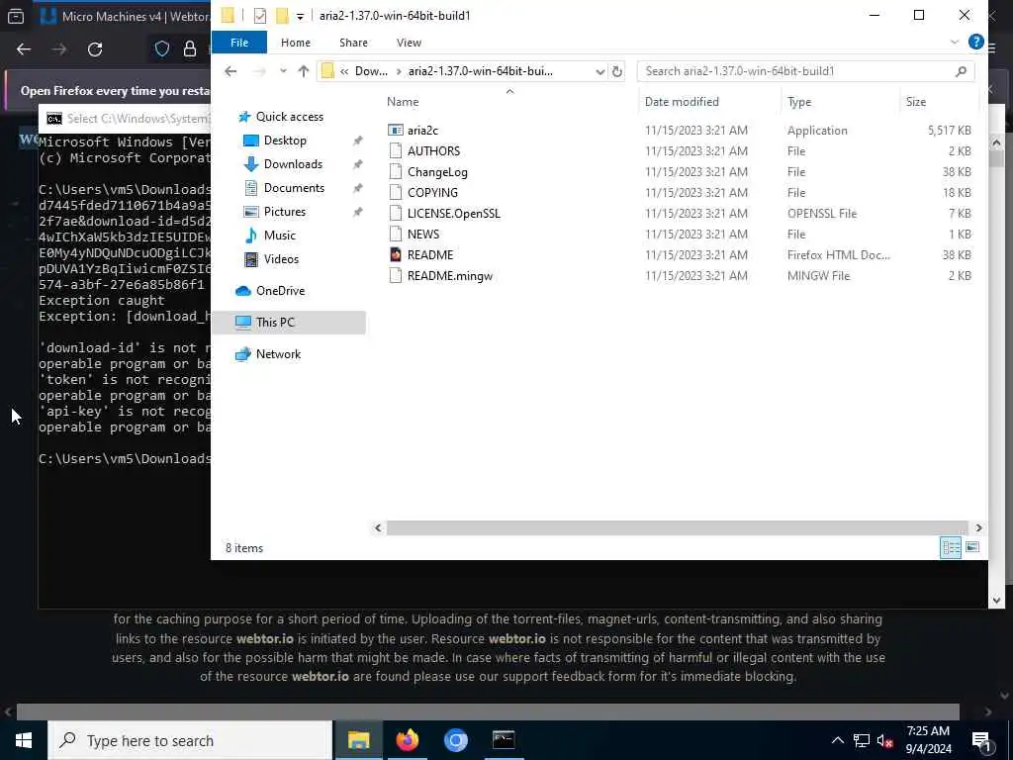Open File Explorer help
This screenshot has height=760, width=1013.
pos(975,42)
